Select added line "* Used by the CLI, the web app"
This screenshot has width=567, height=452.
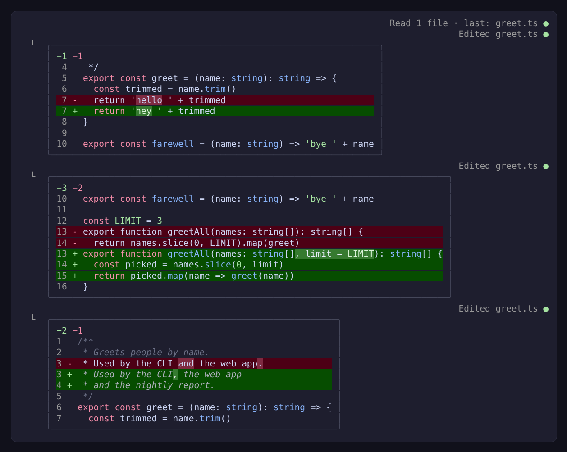[x=194, y=374]
